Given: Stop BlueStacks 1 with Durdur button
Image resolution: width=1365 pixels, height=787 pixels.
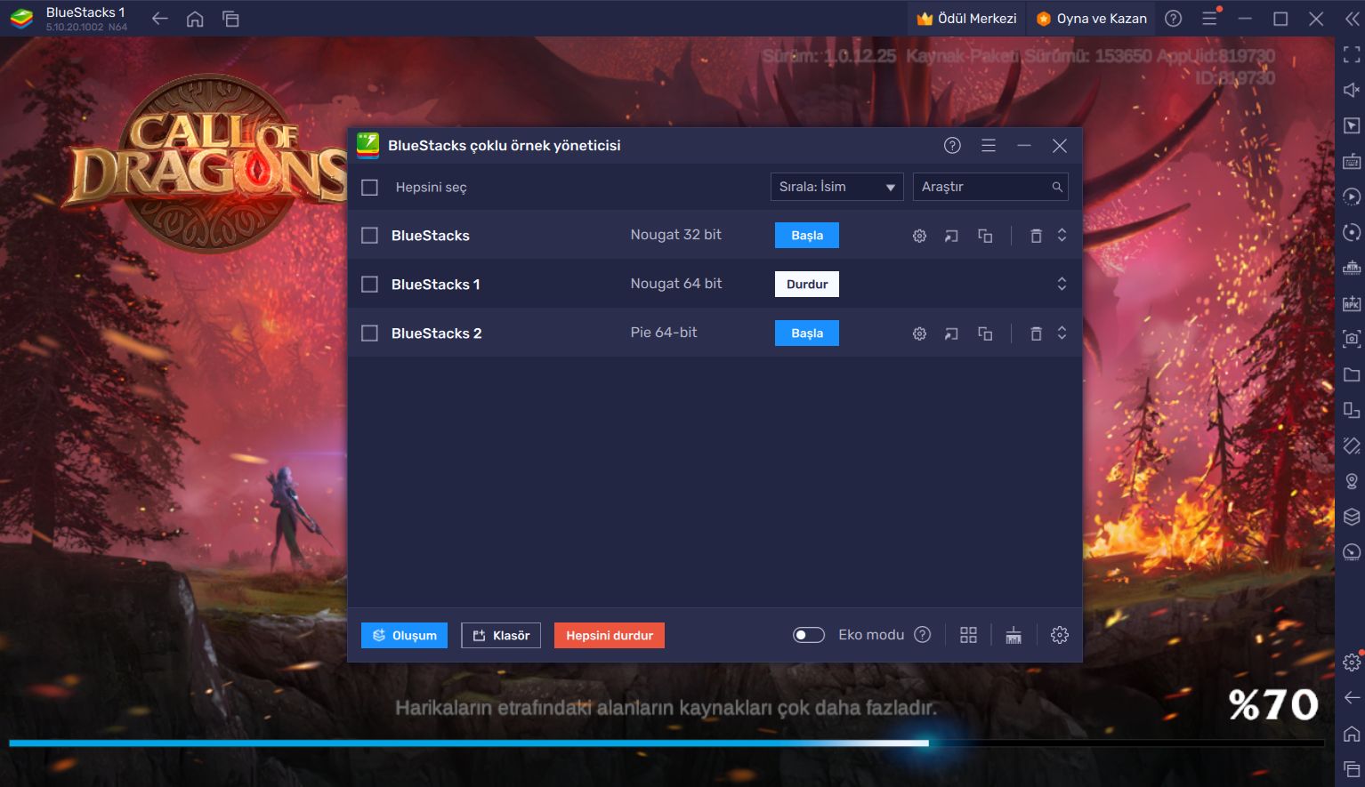Looking at the screenshot, I should pyautogui.click(x=807, y=285).
